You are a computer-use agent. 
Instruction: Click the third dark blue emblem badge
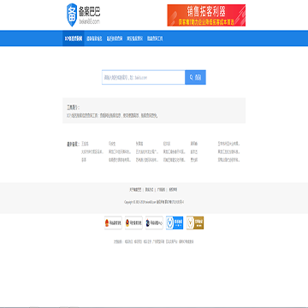click(x=154, y=223)
